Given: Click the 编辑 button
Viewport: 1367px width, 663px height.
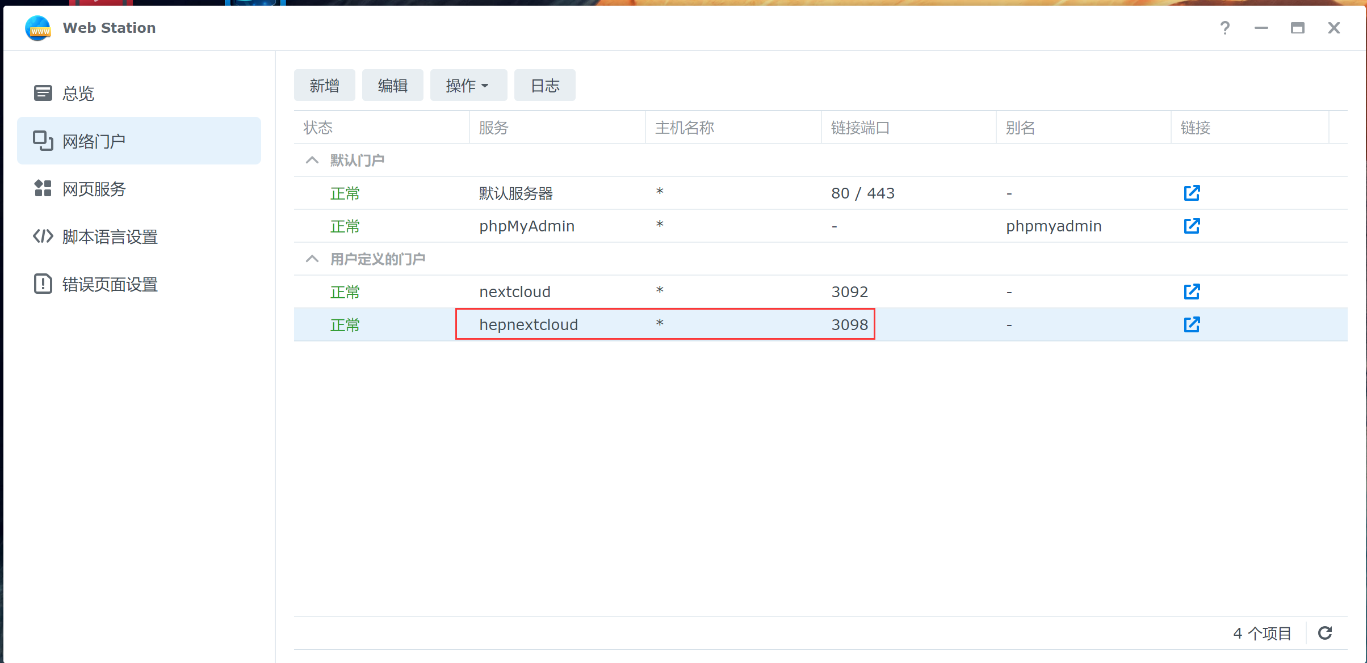Looking at the screenshot, I should coord(392,86).
